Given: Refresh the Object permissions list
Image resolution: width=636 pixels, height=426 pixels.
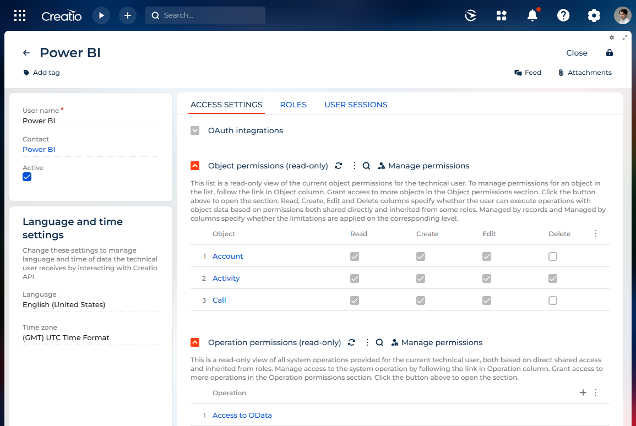Looking at the screenshot, I should pos(338,165).
